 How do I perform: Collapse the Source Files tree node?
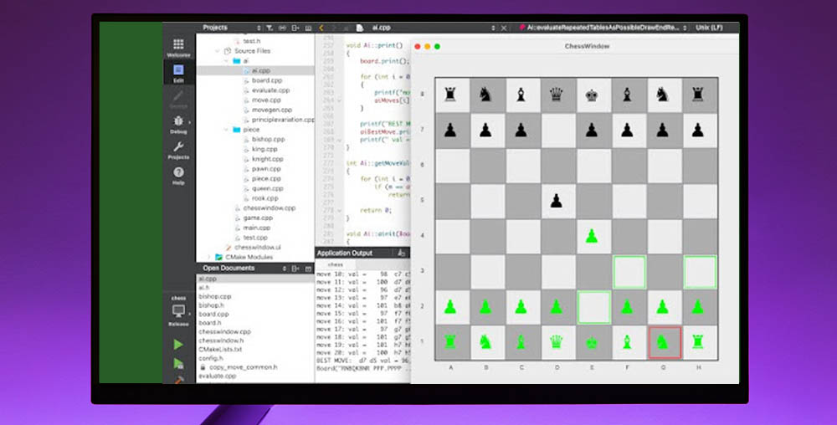pos(217,51)
